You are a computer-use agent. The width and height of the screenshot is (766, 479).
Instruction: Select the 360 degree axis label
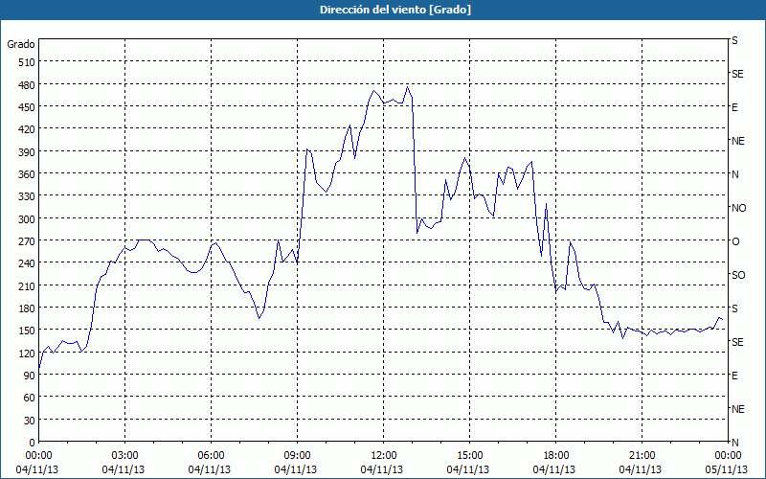tap(27, 174)
